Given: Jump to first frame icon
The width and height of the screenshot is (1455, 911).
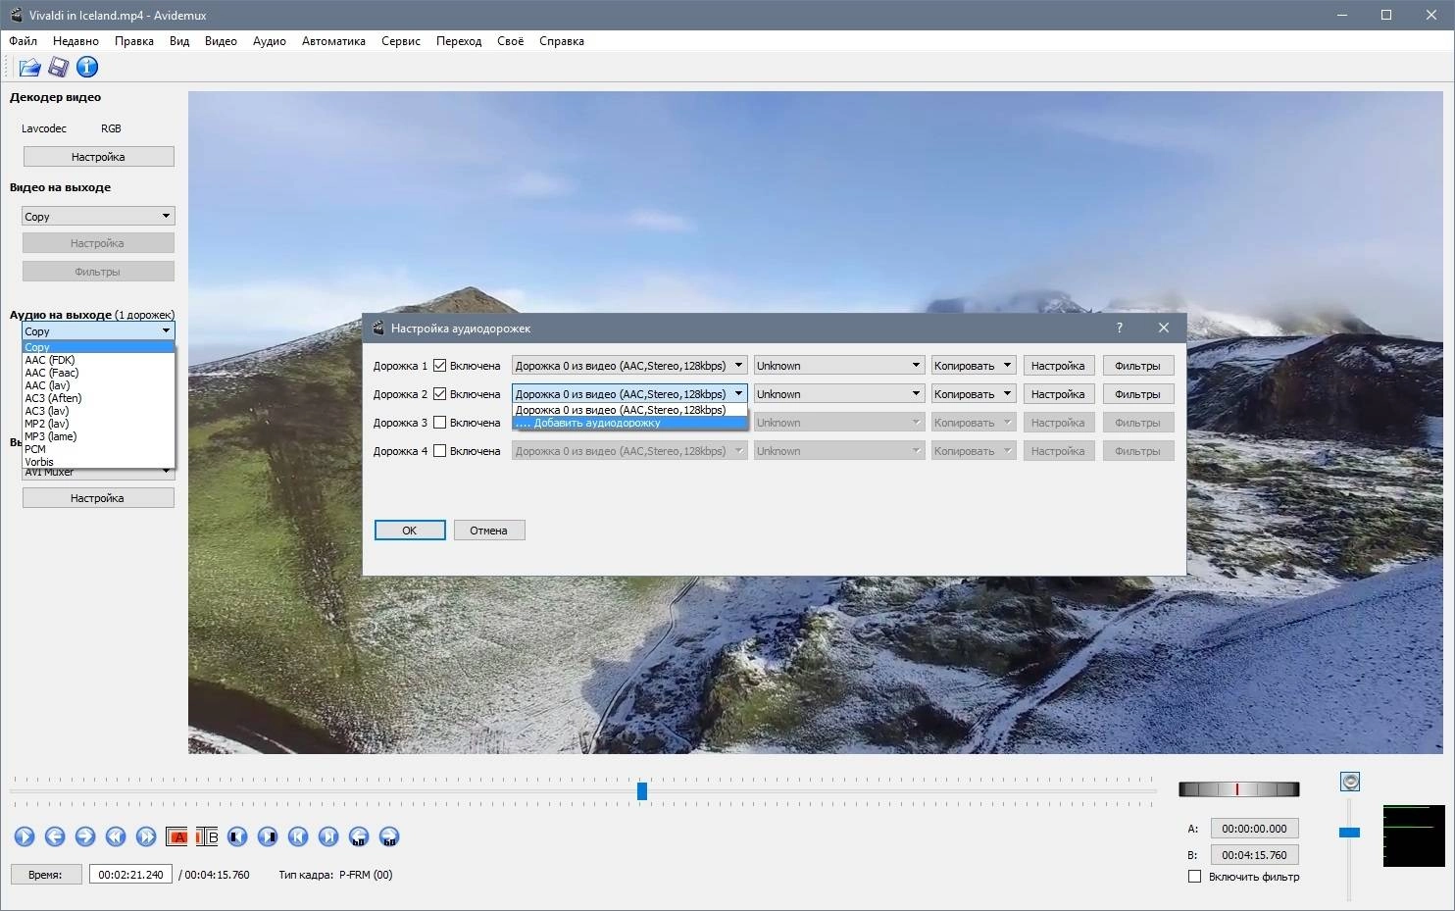Looking at the screenshot, I should point(298,836).
